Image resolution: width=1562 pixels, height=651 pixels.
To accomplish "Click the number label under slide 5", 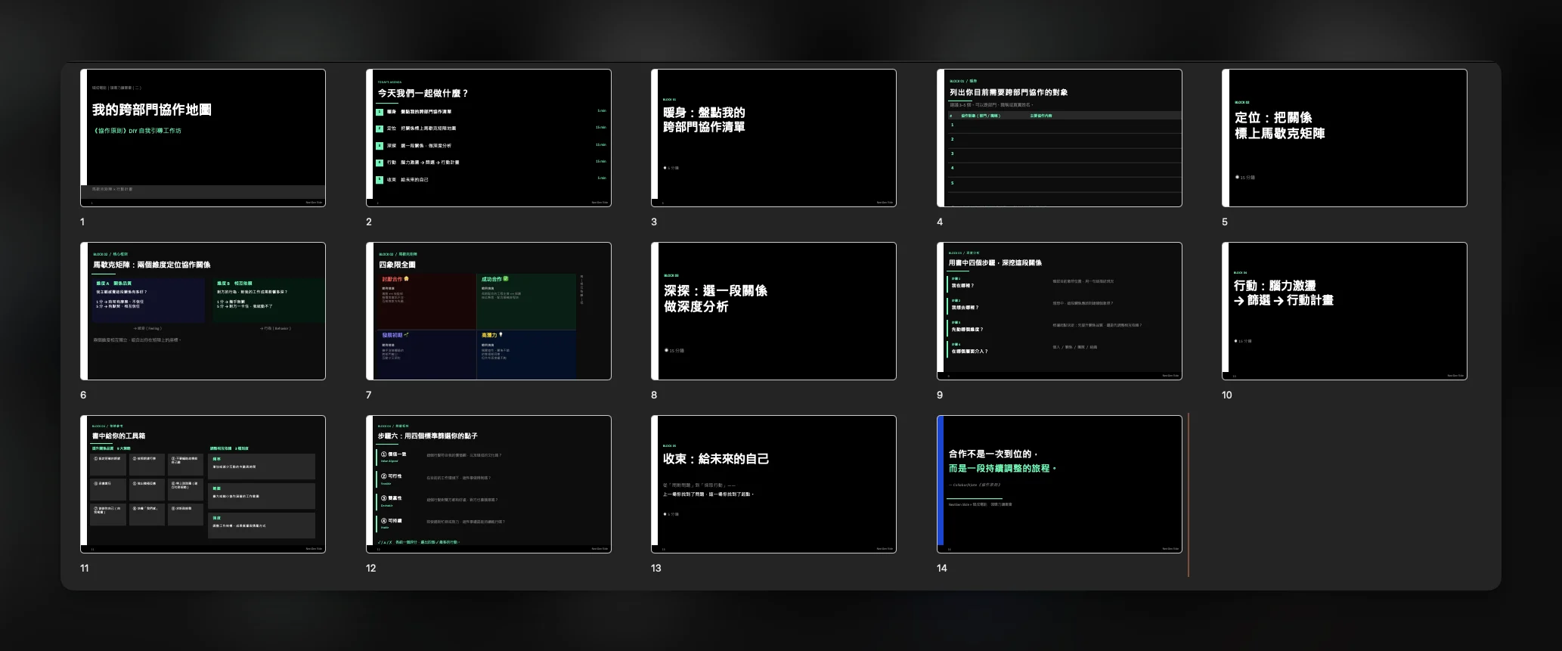I will click(x=1225, y=222).
